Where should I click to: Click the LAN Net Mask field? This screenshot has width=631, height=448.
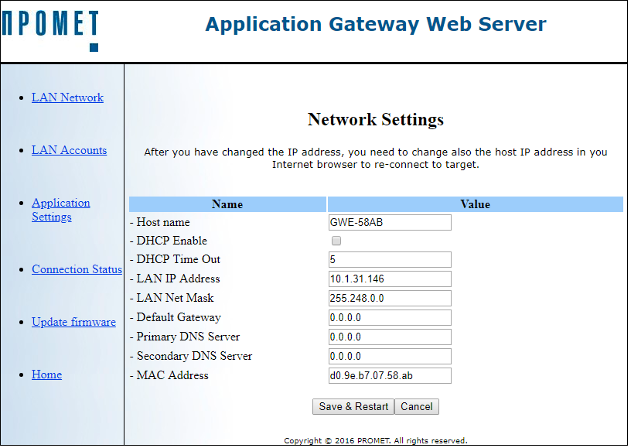pyautogui.click(x=389, y=299)
